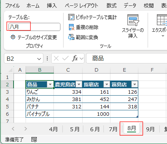Open the データ ribbon tab

coord(130,6)
